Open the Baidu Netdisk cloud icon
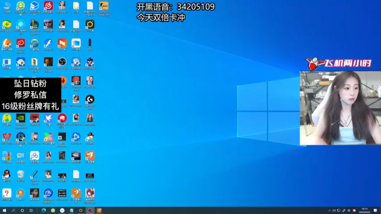 [34, 156]
